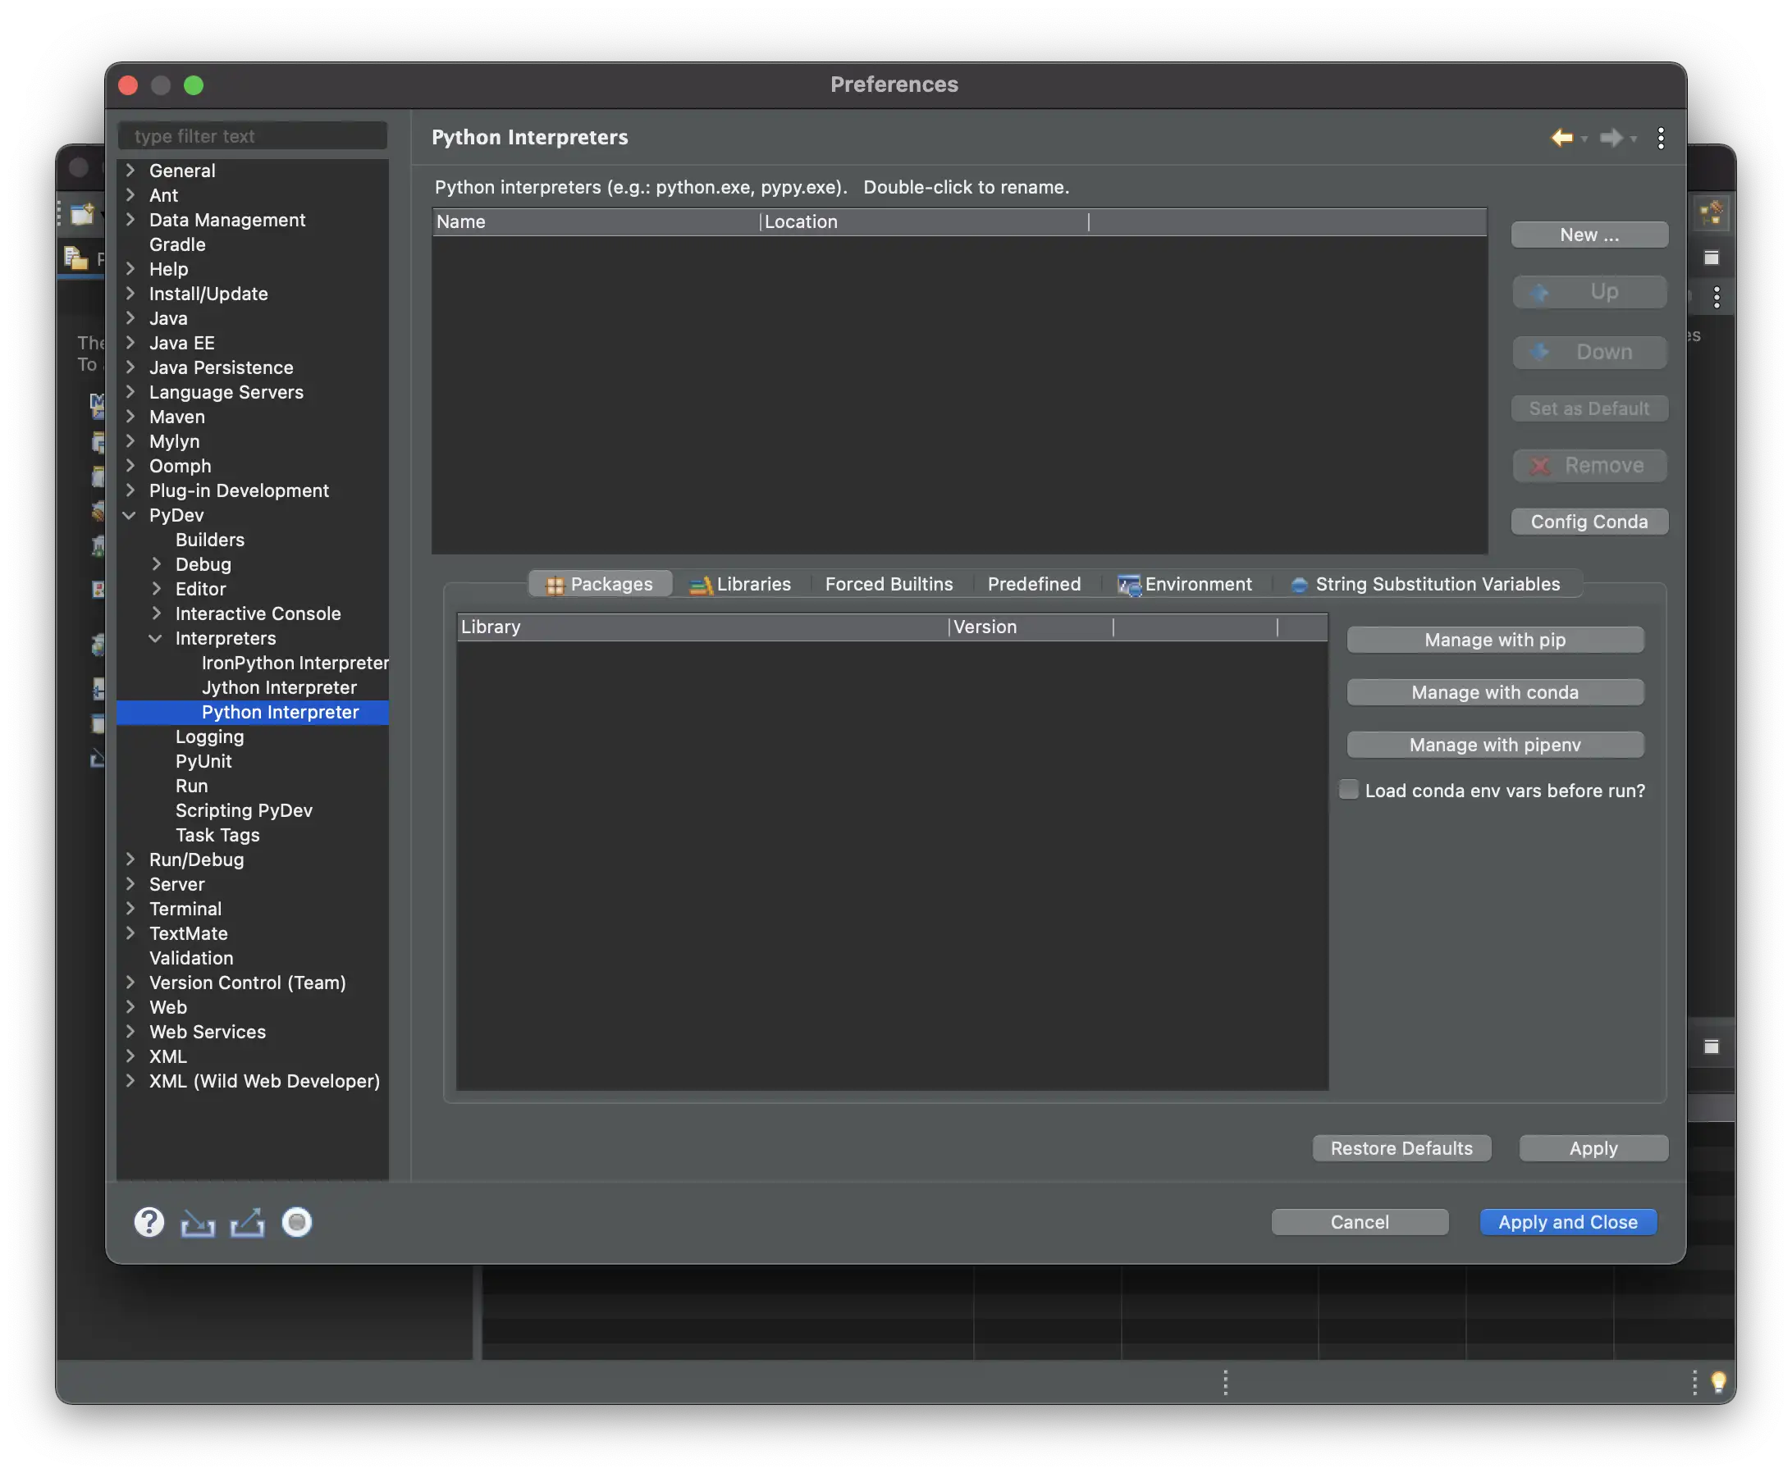
Task: Open the Environment tab
Action: 1185,584
